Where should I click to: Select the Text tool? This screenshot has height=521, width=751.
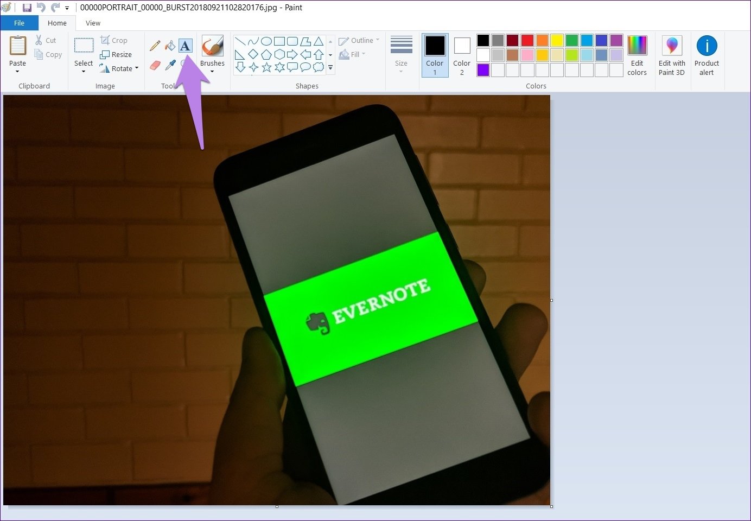(185, 46)
